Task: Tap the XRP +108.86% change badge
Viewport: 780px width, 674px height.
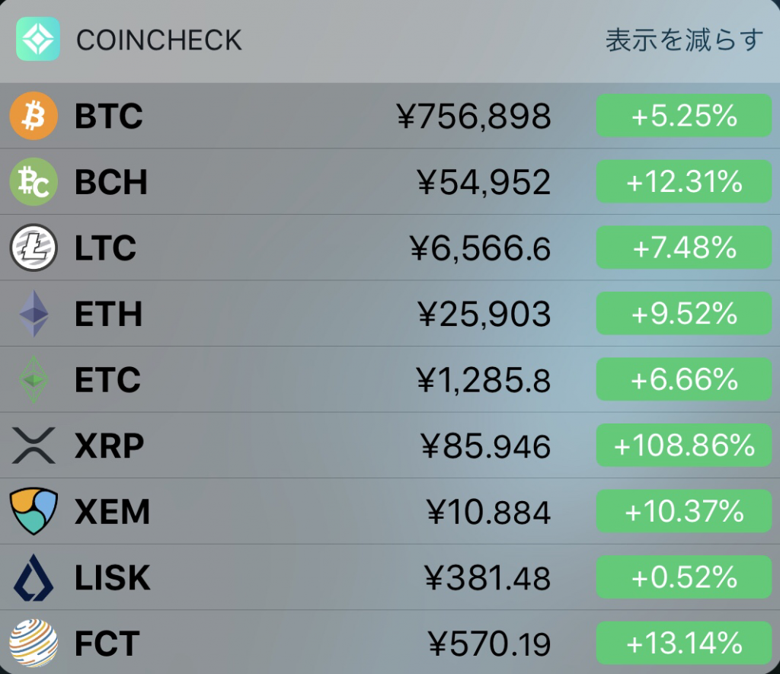Action: point(684,446)
